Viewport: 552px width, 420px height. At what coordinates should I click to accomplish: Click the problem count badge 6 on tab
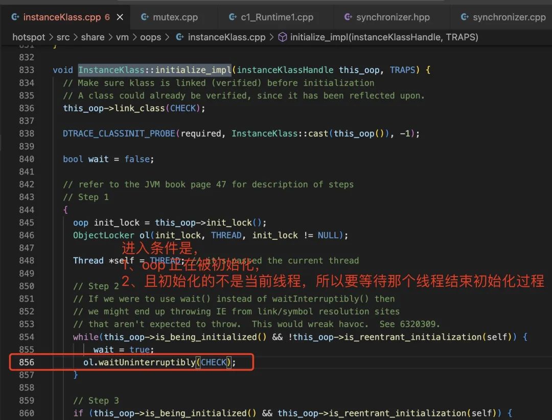(x=107, y=17)
